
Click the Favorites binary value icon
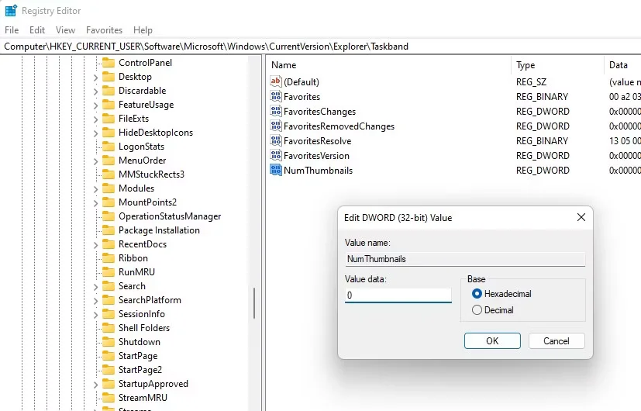pos(276,96)
